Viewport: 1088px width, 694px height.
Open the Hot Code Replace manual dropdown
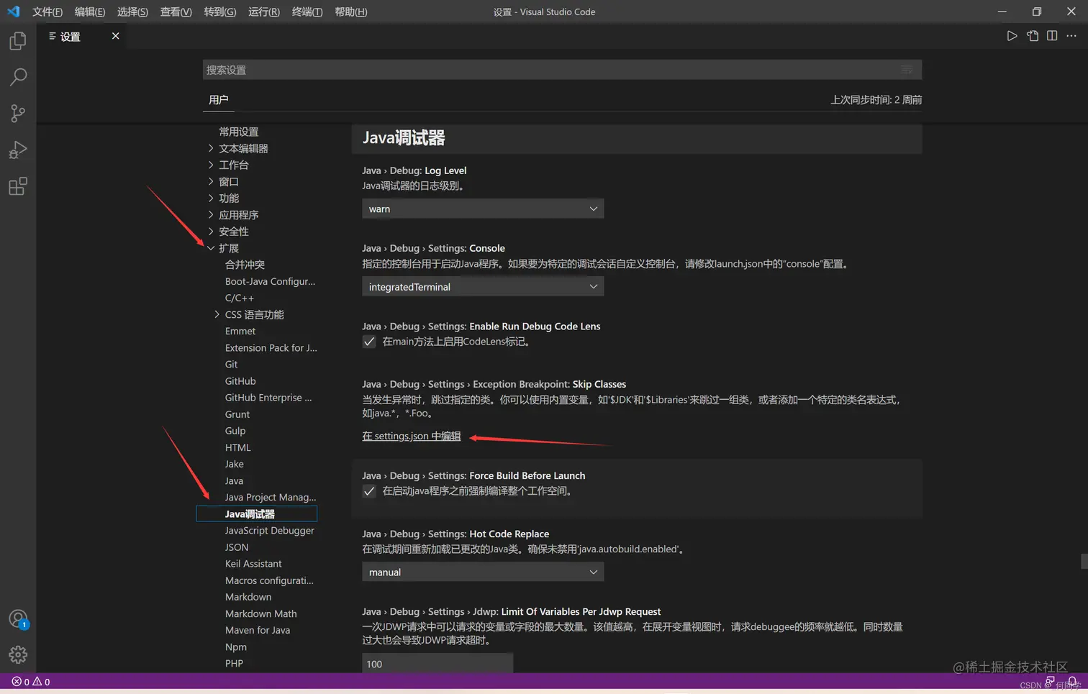[483, 572]
